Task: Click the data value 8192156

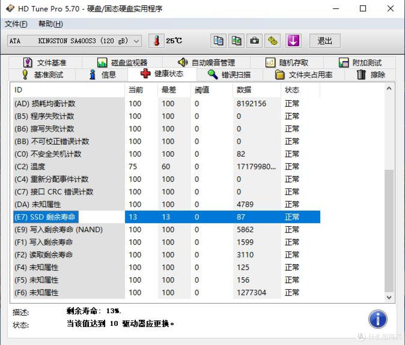Action: pos(251,103)
